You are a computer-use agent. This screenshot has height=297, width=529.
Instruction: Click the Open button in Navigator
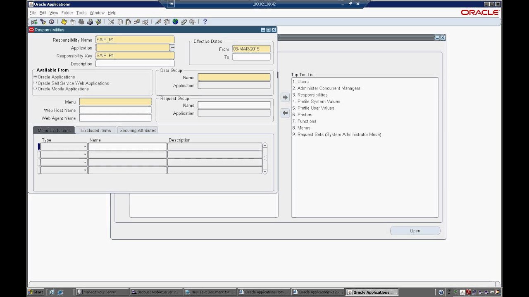(x=415, y=231)
